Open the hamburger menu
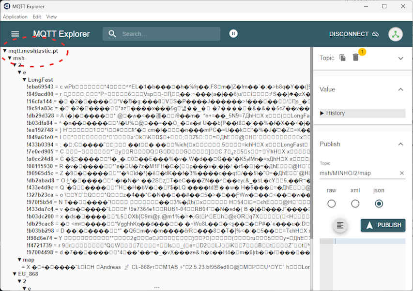 [x=15, y=34]
